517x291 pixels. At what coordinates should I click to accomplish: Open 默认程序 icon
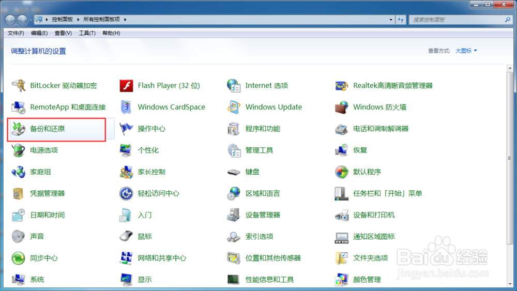tap(342, 172)
